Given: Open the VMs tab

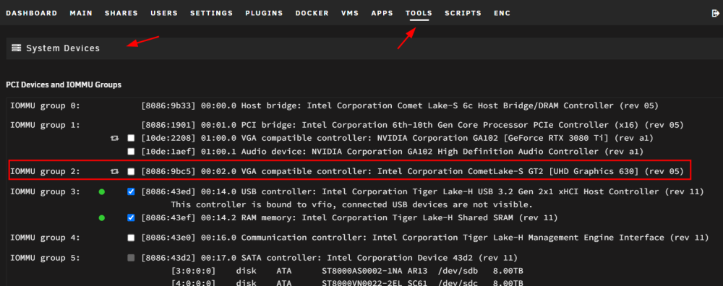Looking at the screenshot, I should (x=350, y=13).
